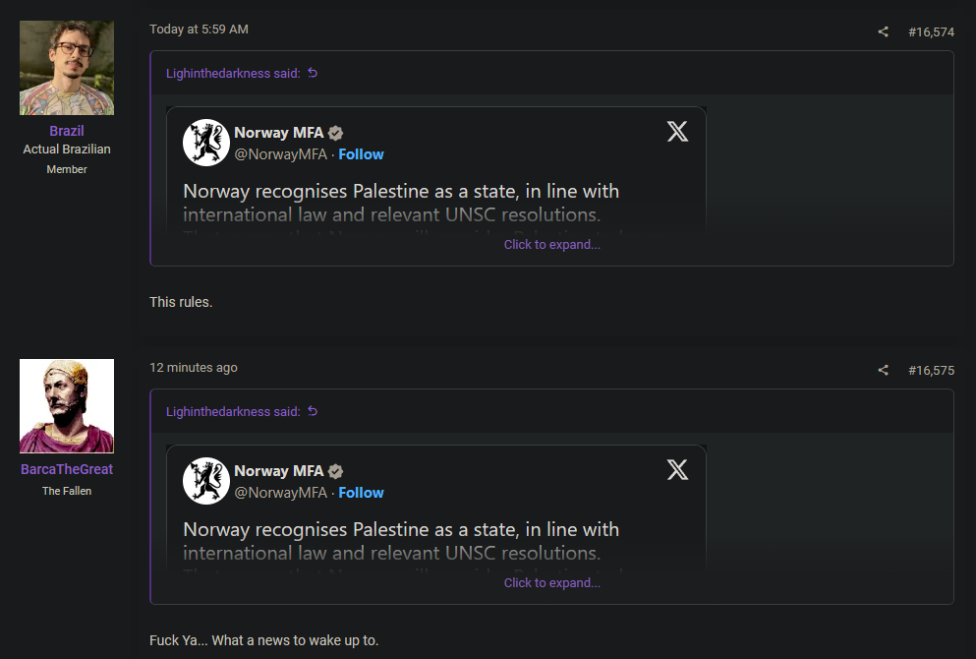
Task: Click verified badge beside Norway MFA in first tweet
Action: 335,133
